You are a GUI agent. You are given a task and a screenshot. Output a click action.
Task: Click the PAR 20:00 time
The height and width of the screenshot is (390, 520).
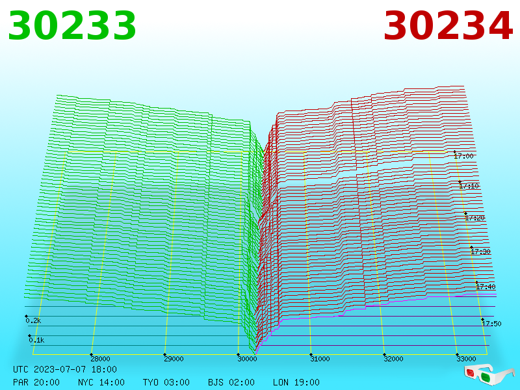pos(36,382)
